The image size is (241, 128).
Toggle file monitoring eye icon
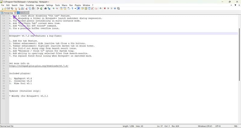[100, 8]
